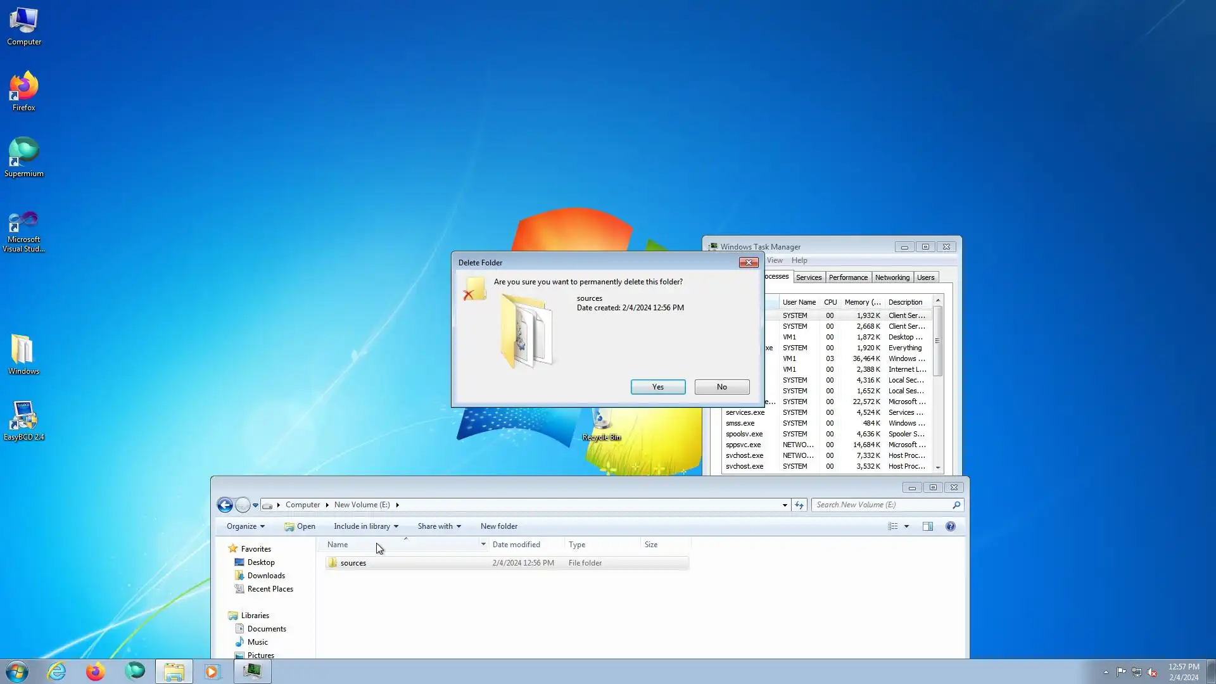Click the refresh button beside address bar
The width and height of the screenshot is (1216, 684).
(x=799, y=505)
